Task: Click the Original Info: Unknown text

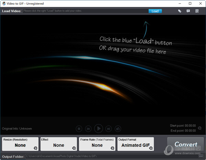Action: pyautogui.click(x=17, y=129)
